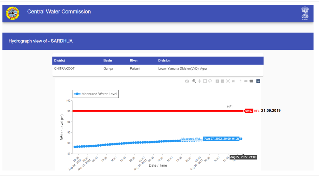Enable compare data on hover
Viewport: 319px width, 177px height.
tap(251, 81)
